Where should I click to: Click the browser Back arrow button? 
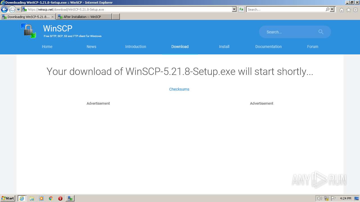(4, 9)
